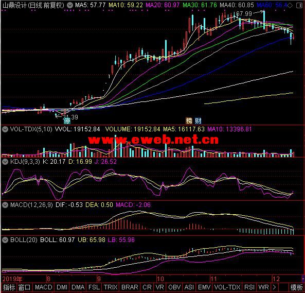Click the MA40: 60.85 label
The width and height of the screenshot is (305, 293).
click(237, 5)
